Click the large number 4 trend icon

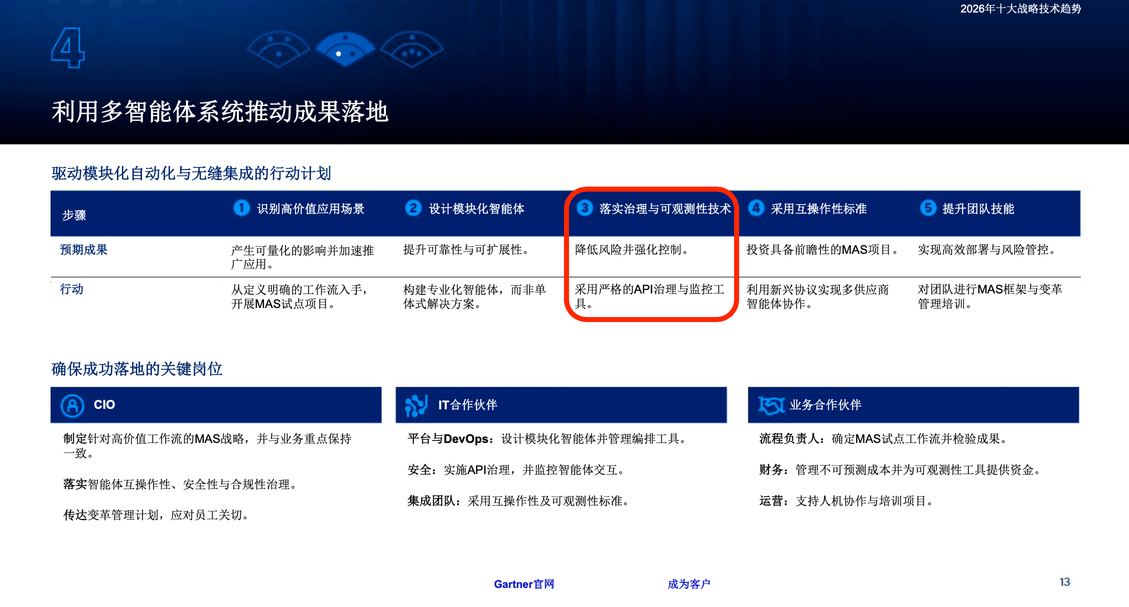pos(68,48)
